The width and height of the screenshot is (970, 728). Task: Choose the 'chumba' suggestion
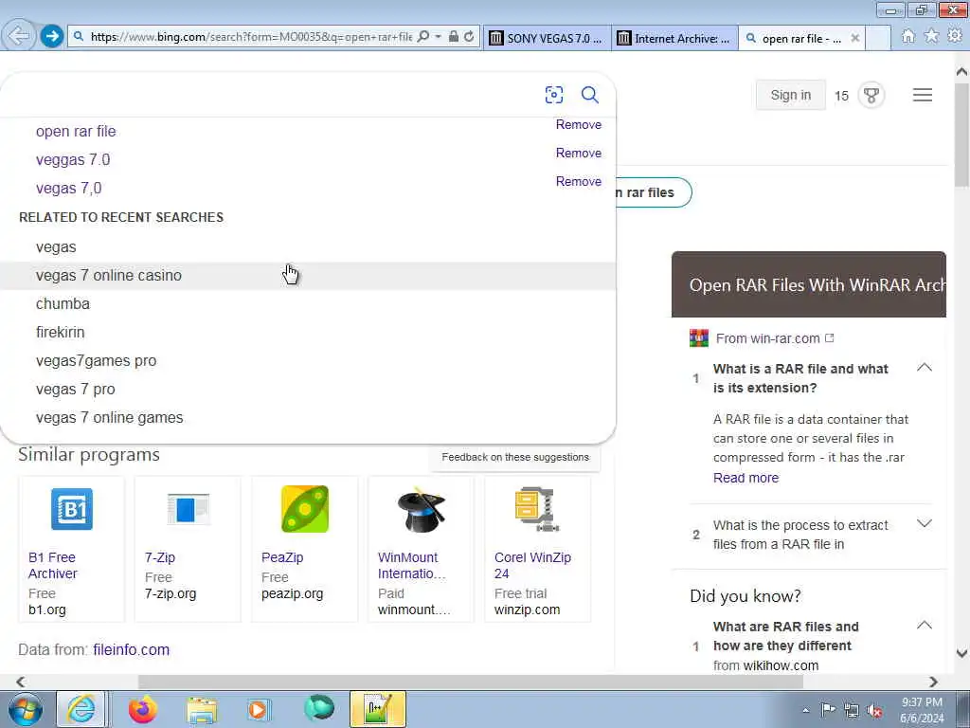308,304
